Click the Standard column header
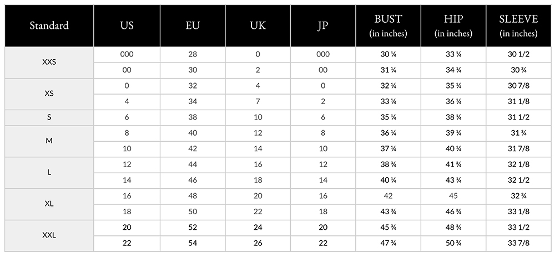This screenshot has height=258, width=555. [49, 25]
